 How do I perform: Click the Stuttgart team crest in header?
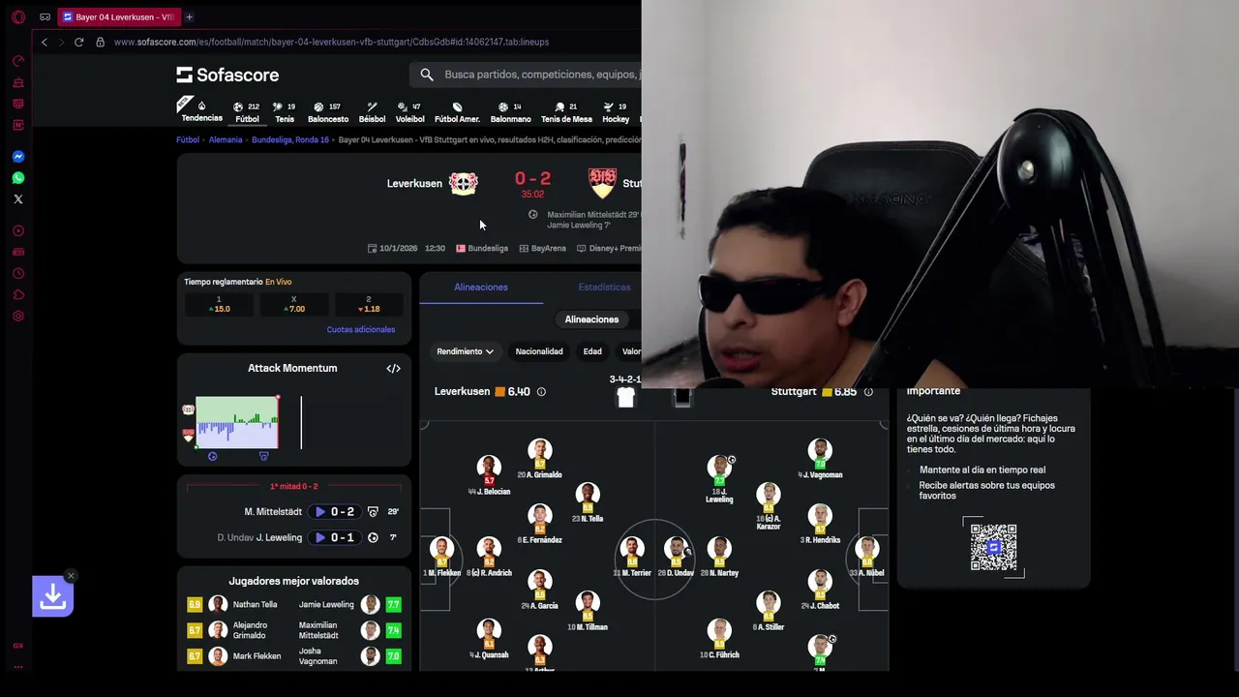[602, 183]
